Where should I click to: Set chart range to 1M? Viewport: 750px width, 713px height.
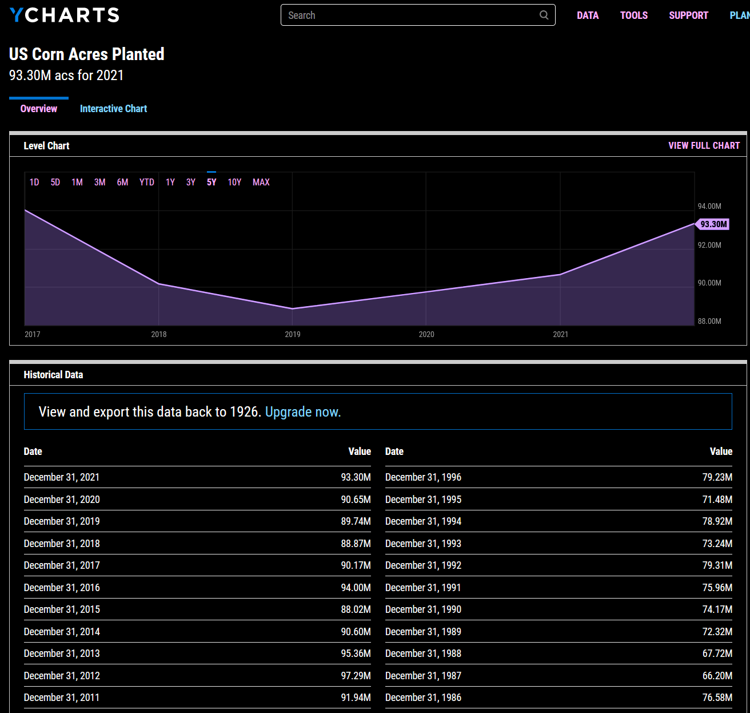(x=77, y=182)
